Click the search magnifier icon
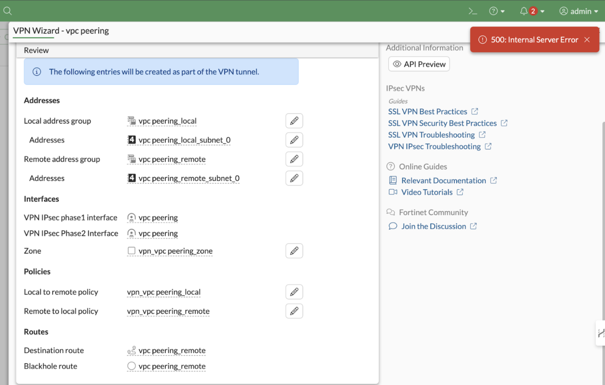 [x=7, y=10]
